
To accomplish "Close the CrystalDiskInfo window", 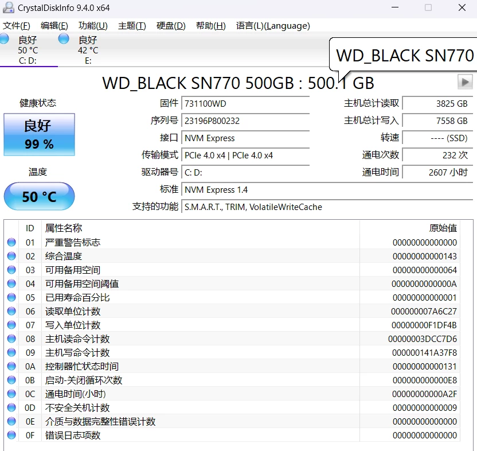I will tap(462, 7).
